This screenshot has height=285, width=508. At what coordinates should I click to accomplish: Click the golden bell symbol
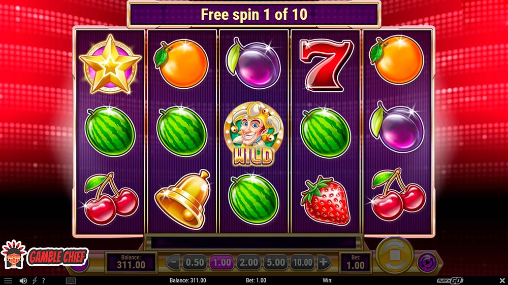point(183,199)
